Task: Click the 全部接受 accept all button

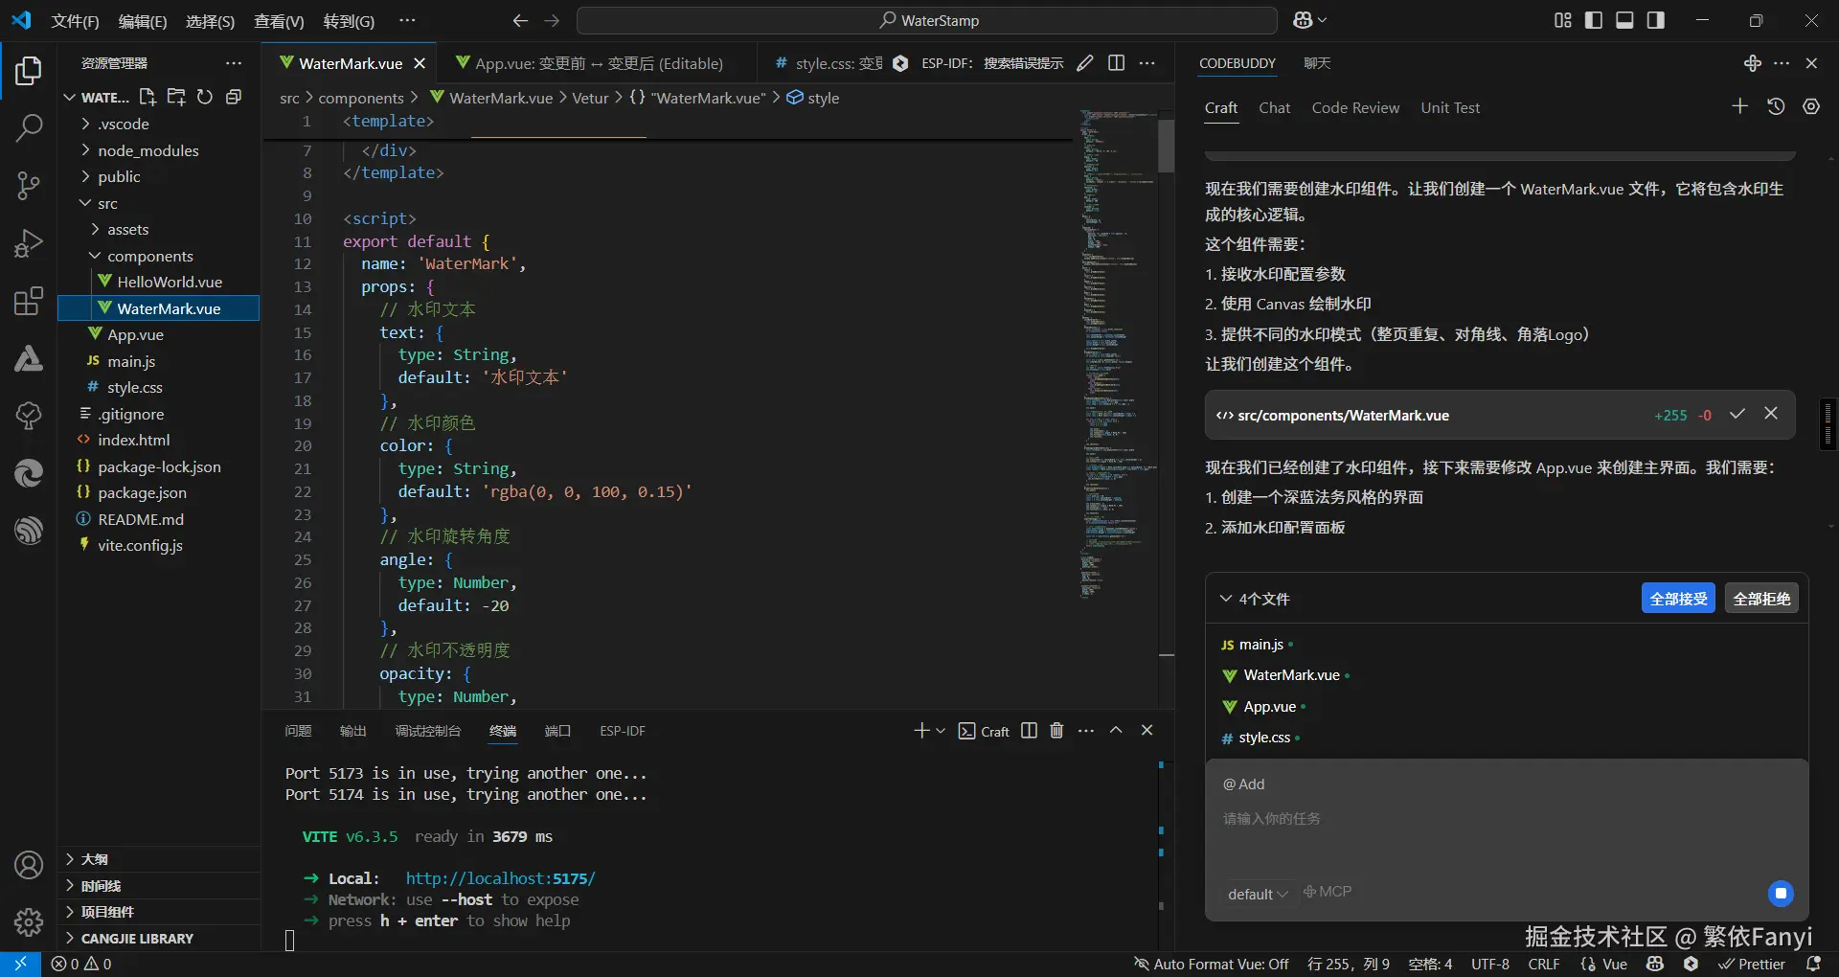Action: 1678,598
